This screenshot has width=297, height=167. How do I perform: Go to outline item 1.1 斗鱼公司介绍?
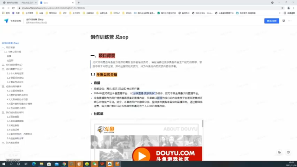tap(13, 52)
